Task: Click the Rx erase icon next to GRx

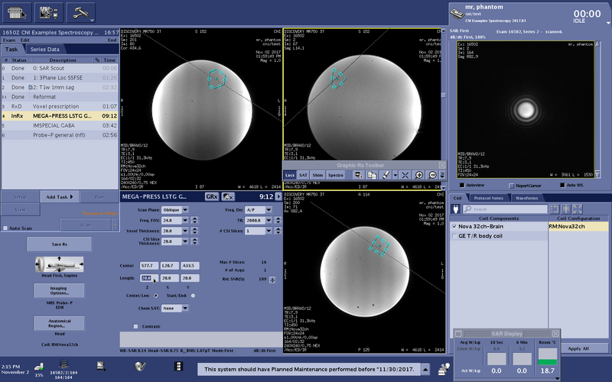Action: pyautogui.click(x=227, y=197)
